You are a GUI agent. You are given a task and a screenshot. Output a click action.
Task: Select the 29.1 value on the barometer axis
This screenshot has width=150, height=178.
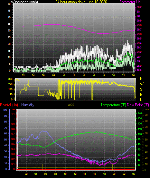(x=139, y=57)
